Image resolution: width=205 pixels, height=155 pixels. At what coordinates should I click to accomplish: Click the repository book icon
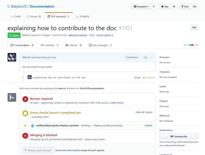click(9, 6)
